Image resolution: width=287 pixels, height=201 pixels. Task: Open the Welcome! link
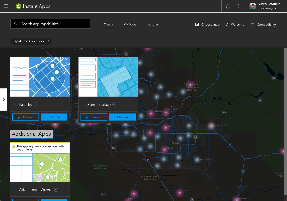click(x=235, y=25)
